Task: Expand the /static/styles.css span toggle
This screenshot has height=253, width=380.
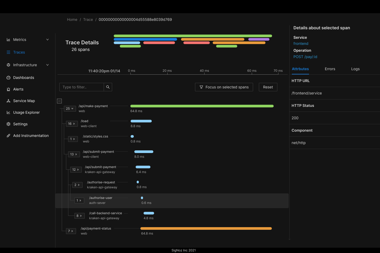Action: pyautogui.click(x=73, y=139)
